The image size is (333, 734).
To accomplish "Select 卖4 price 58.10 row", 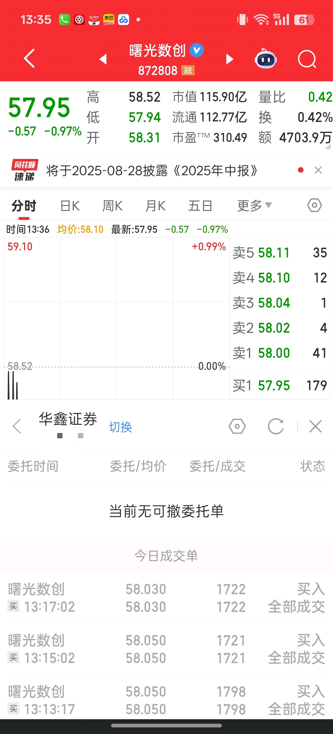I will [x=280, y=277].
